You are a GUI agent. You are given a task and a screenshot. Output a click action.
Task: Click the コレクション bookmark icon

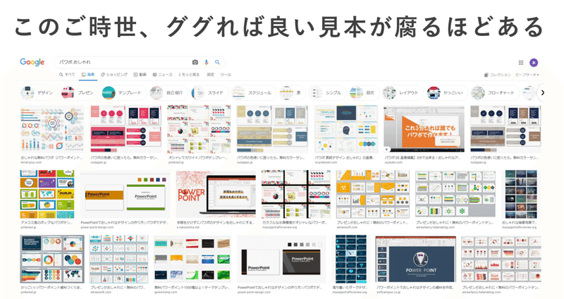point(486,75)
